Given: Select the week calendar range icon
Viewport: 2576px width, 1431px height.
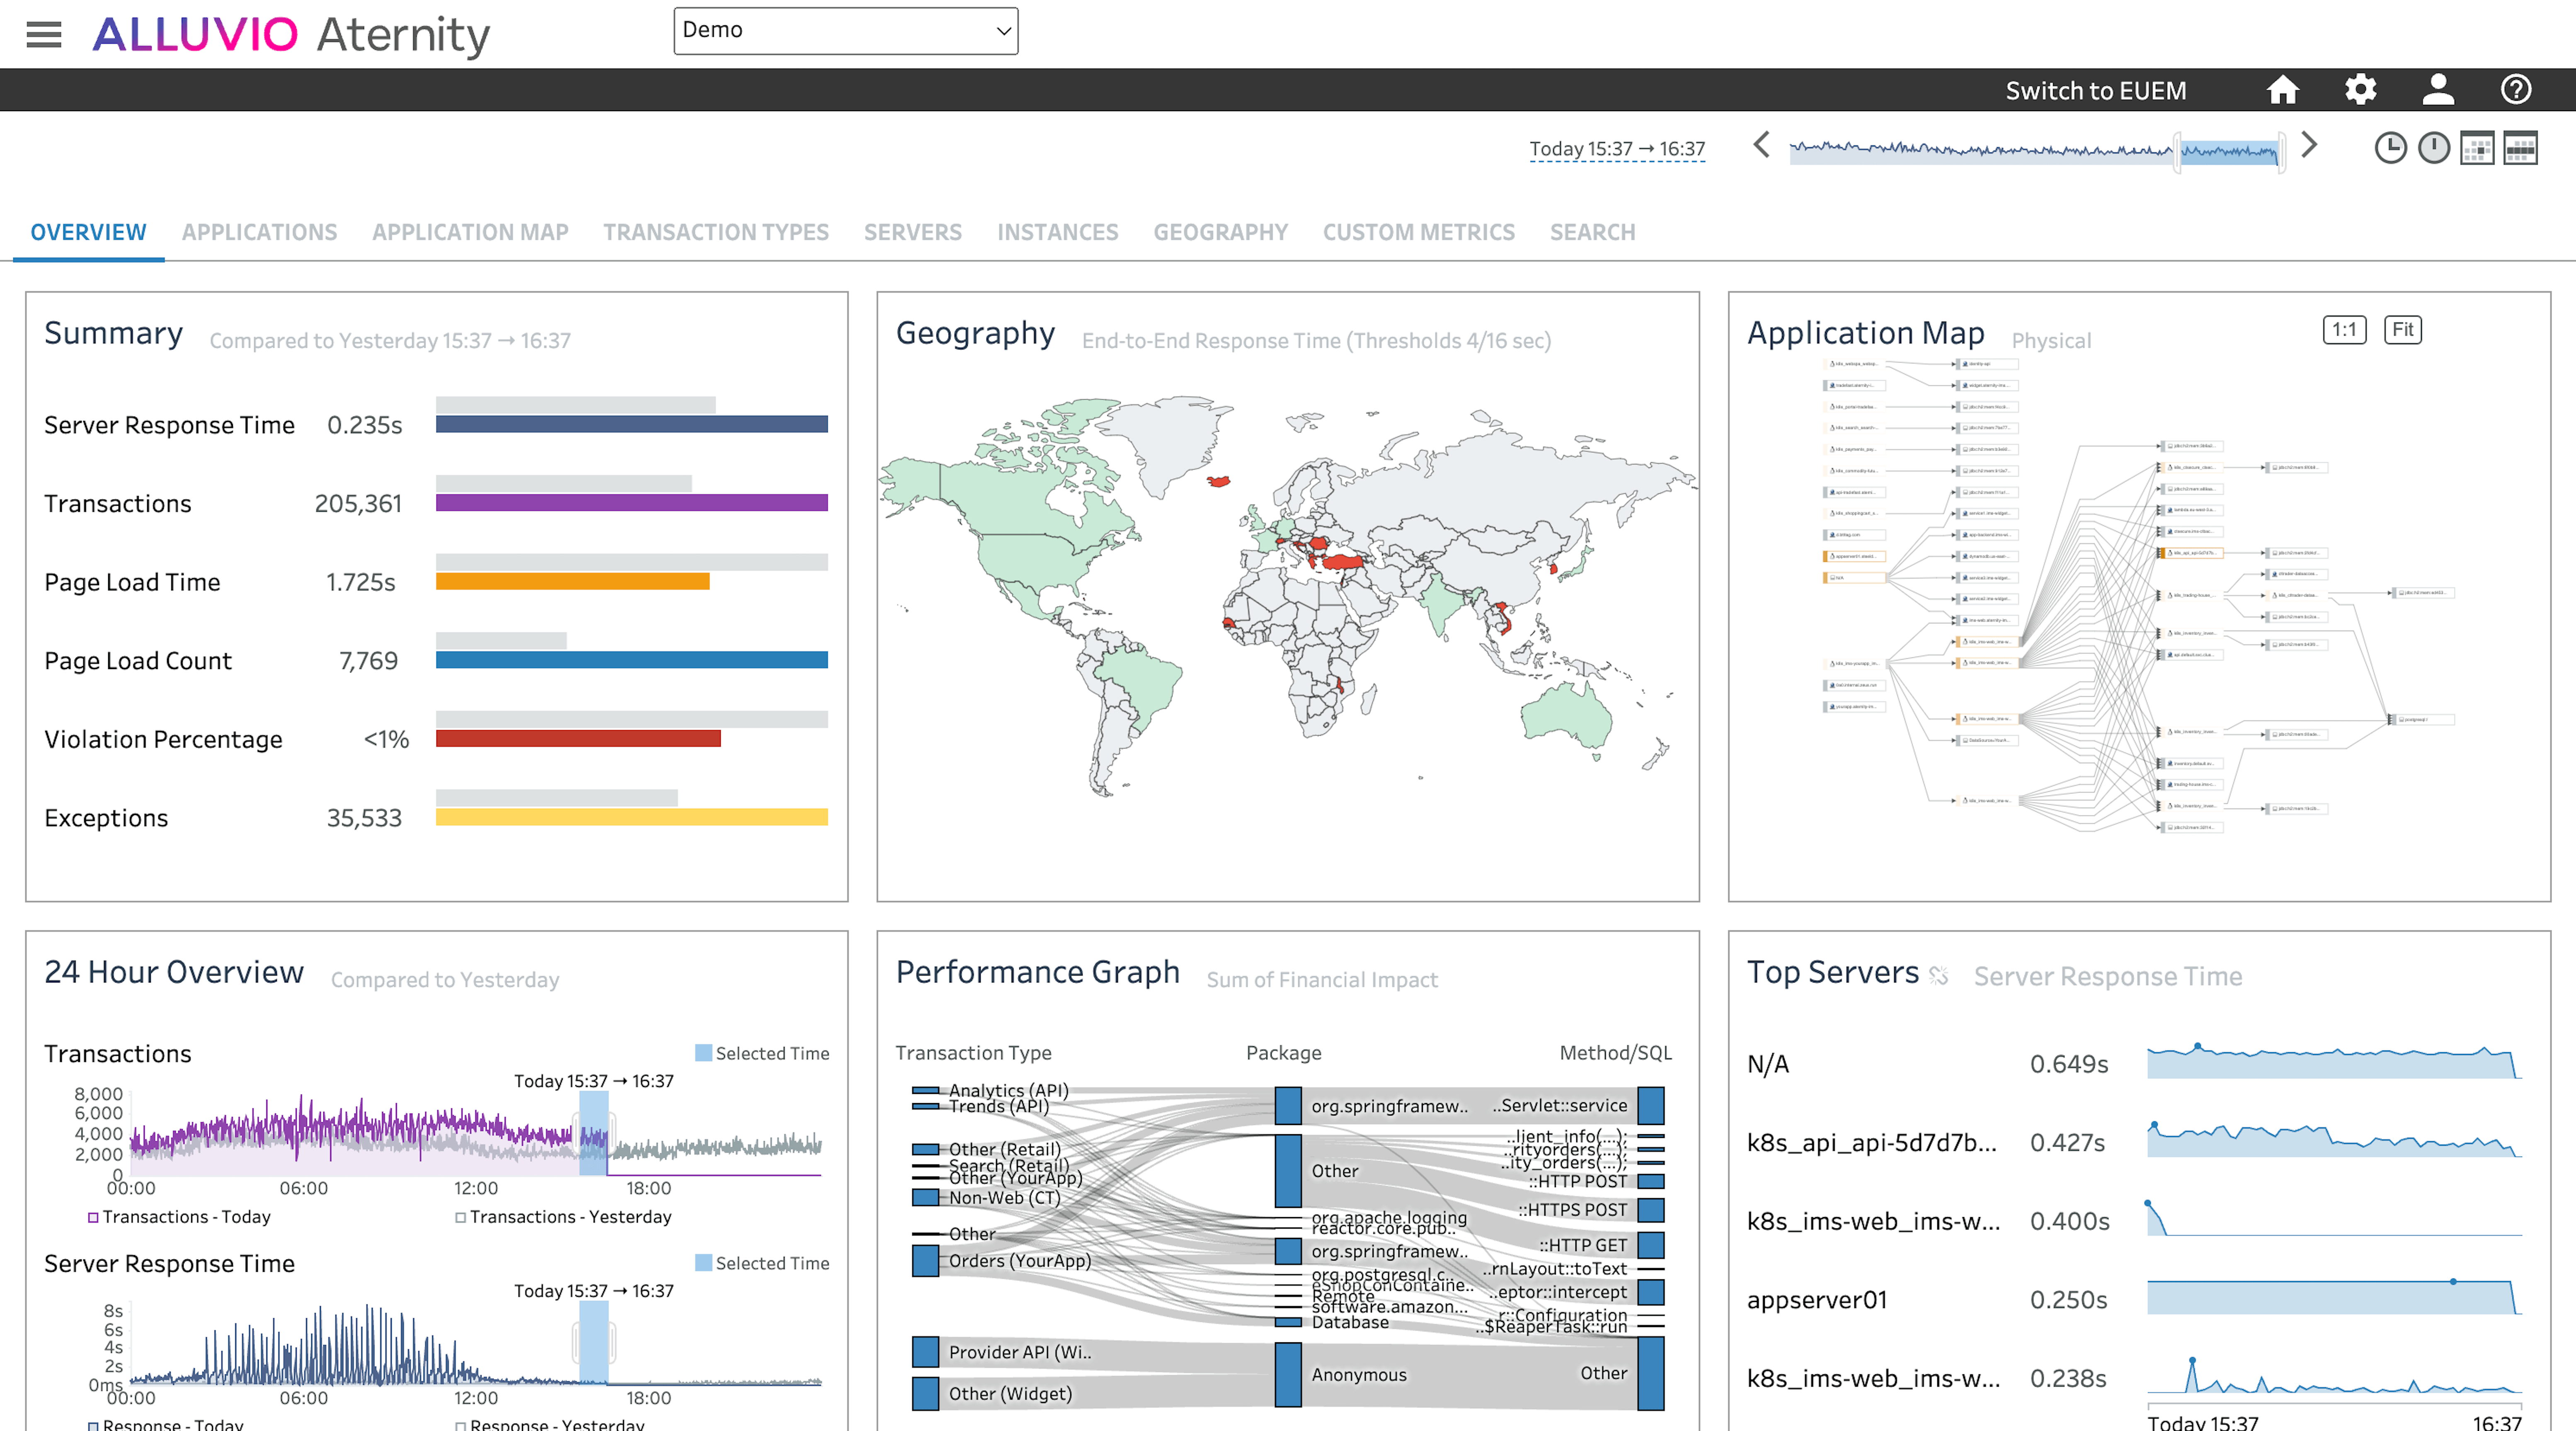Looking at the screenshot, I should pyautogui.click(x=2520, y=148).
